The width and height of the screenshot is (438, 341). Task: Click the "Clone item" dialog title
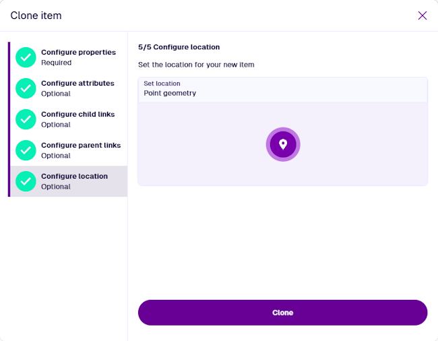(36, 15)
